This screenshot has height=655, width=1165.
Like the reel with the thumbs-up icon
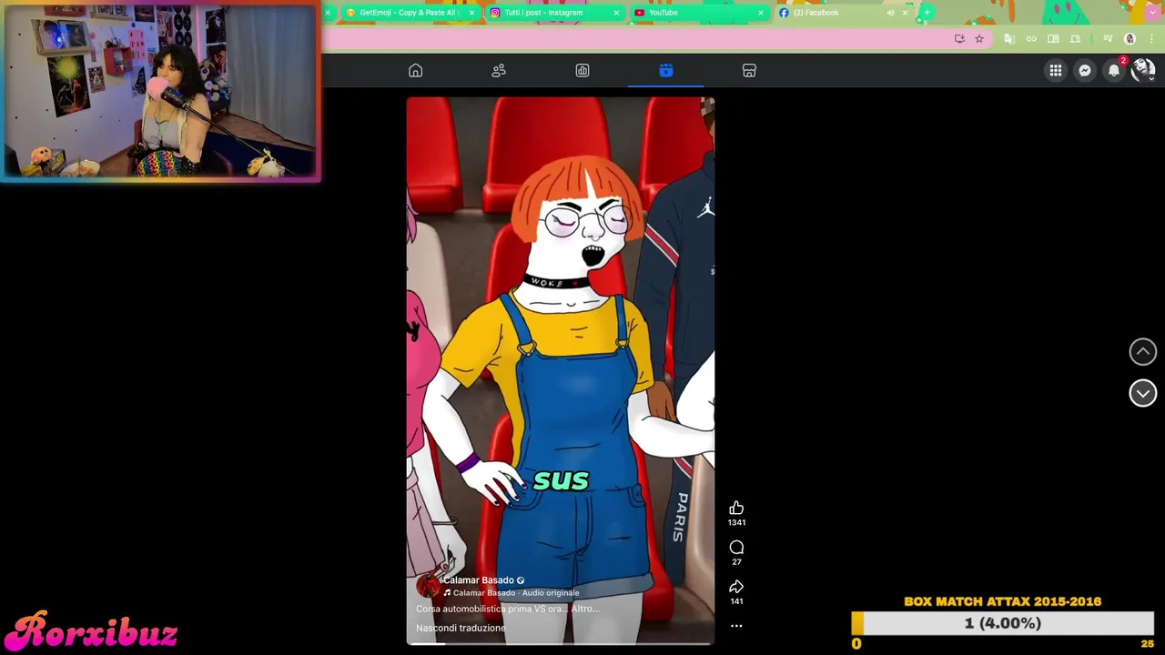[x=736, y=508]
